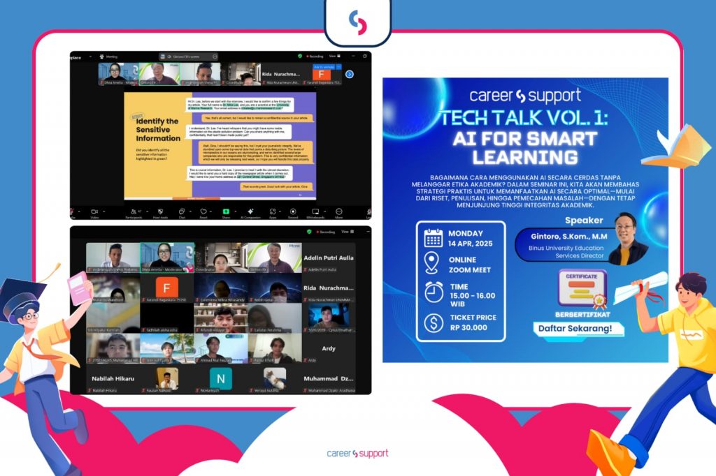
Task: Open the More ellipsis icon in toolbar
Action: click(x=339, y=211)
